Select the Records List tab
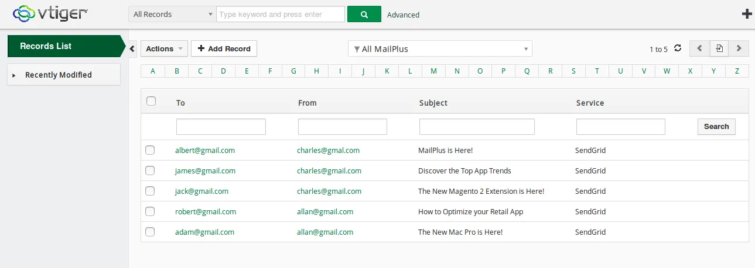 coord(63,46)
